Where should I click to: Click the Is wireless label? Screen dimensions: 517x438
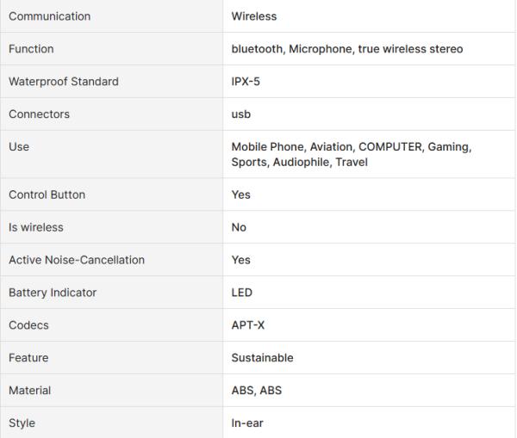(36, 227)
